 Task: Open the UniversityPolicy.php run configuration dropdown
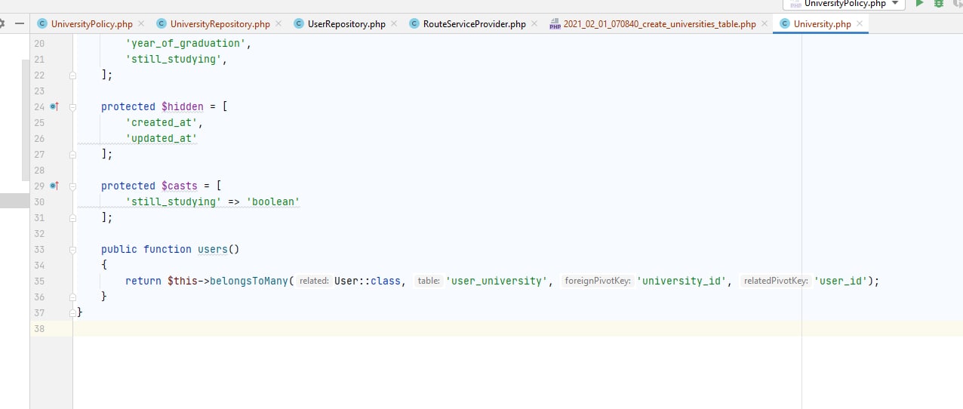pyautogui.click(x=845, y=4)
